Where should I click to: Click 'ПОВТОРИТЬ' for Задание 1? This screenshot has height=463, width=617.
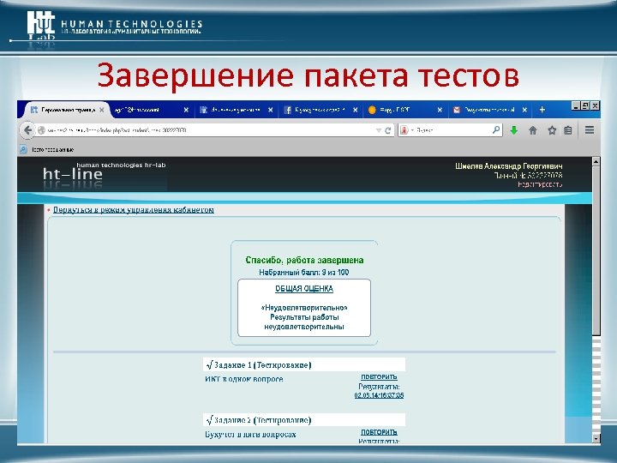click(379, 376)
